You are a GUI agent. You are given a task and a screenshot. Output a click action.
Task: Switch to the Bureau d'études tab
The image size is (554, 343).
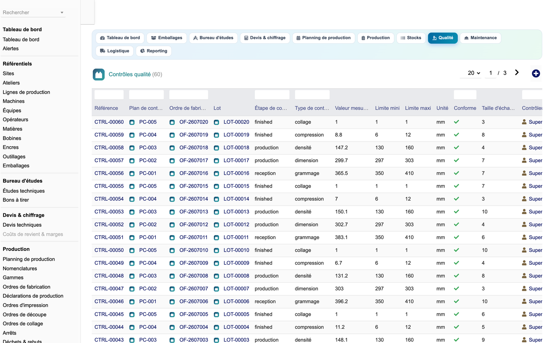click(213, 38)
